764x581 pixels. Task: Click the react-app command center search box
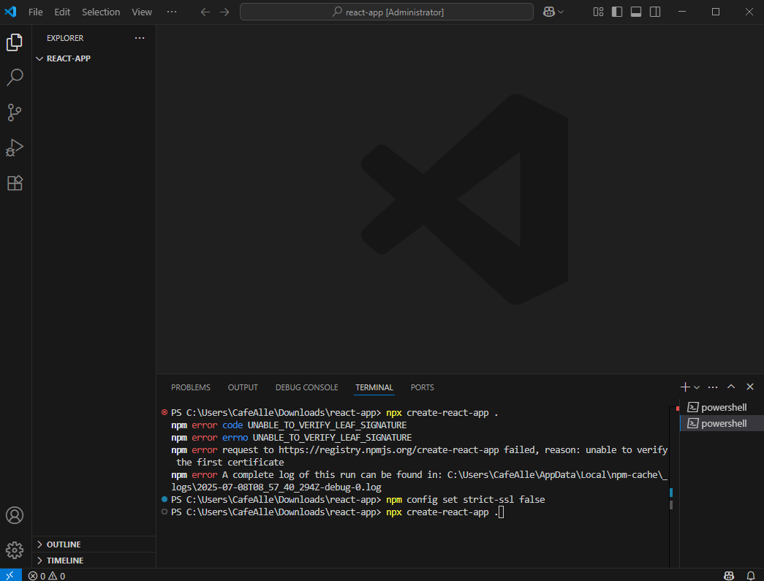click(x=386, y=12)
